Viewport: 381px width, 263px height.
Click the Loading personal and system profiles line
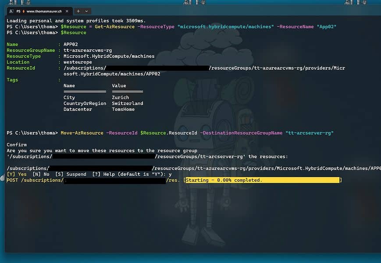76,21
